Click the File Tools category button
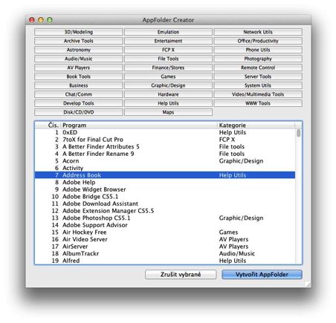This screenshot has width=336, height=323. 168,59
